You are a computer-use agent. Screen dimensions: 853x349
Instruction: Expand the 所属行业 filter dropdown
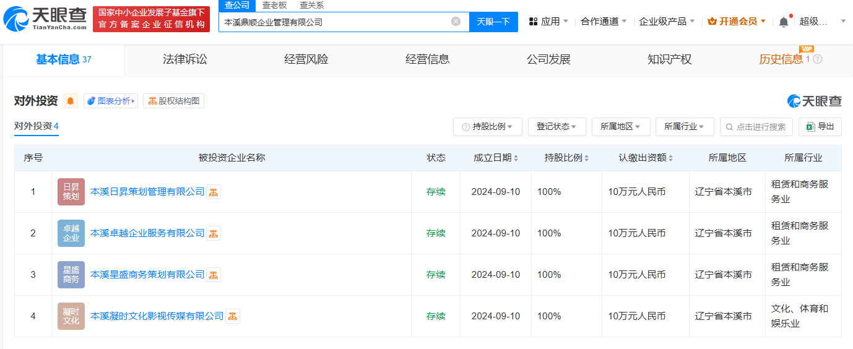(684, 127)
